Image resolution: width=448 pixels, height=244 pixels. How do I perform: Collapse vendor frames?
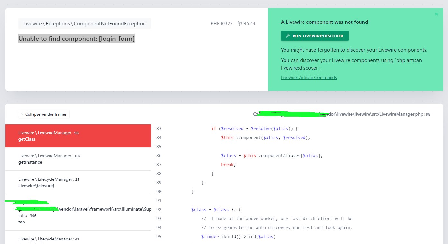pos(44,114)
